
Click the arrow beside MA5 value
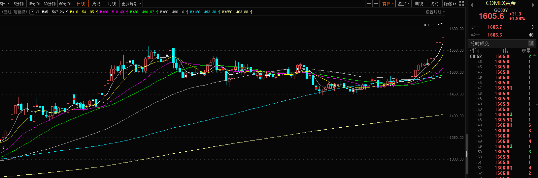67,12
